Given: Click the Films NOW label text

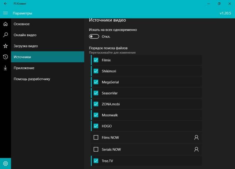Looking at the screenshot, I should click(x=110, y=138).
